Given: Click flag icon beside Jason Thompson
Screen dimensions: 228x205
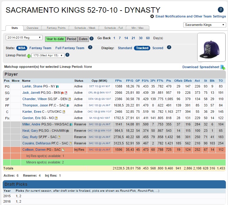Looking at the screenshot, I should [x=68, y=106].
